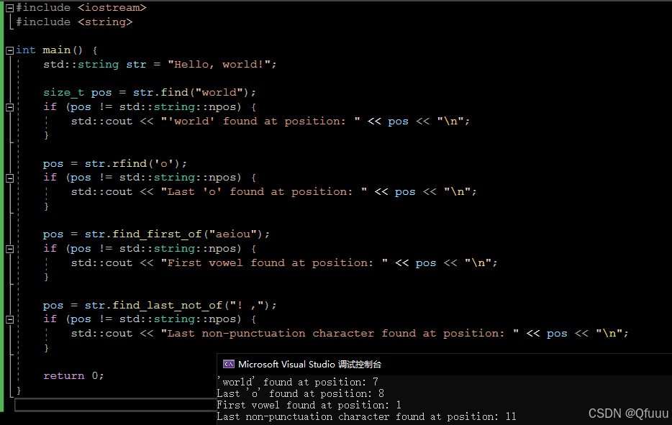Image resolution: width=672 pixels, height=425 pixels.
Task: Set a breakpoint beside the return 0 line
Action: [x=6, y=375]
